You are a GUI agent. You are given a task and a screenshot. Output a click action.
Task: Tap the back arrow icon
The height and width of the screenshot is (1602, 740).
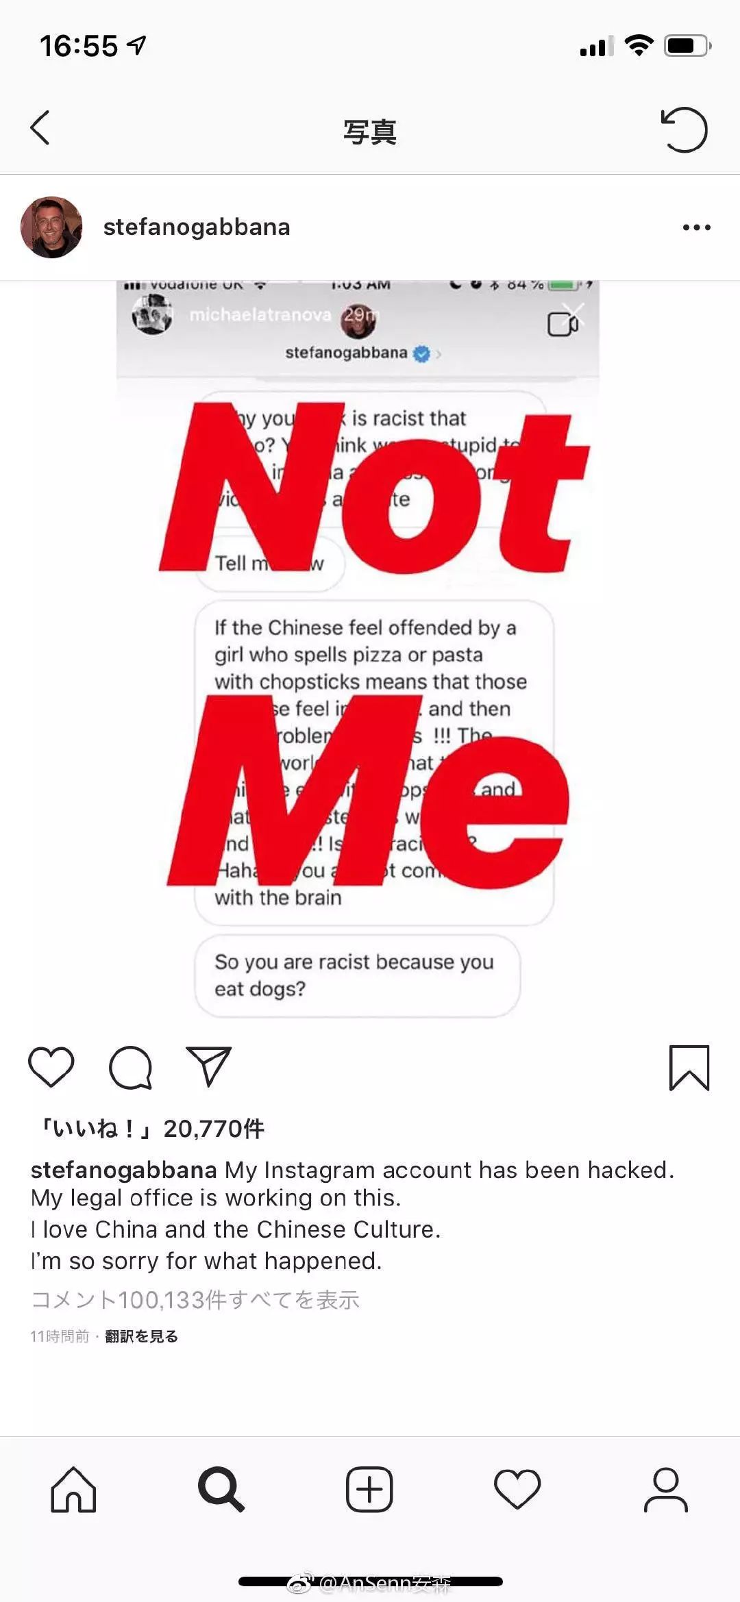click(40, 128)
